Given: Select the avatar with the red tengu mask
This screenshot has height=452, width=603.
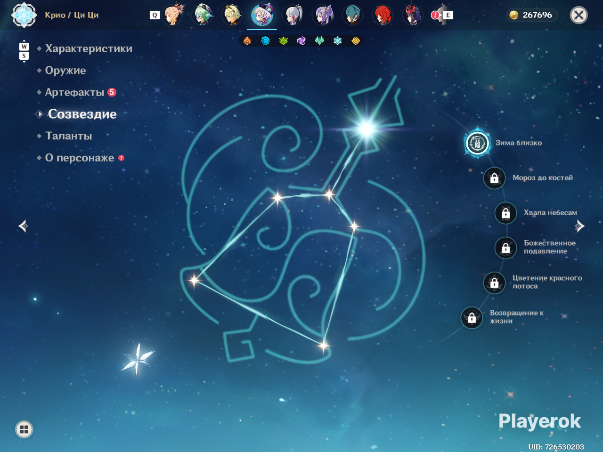Looking at the screenshot, I should pos(413,15).
